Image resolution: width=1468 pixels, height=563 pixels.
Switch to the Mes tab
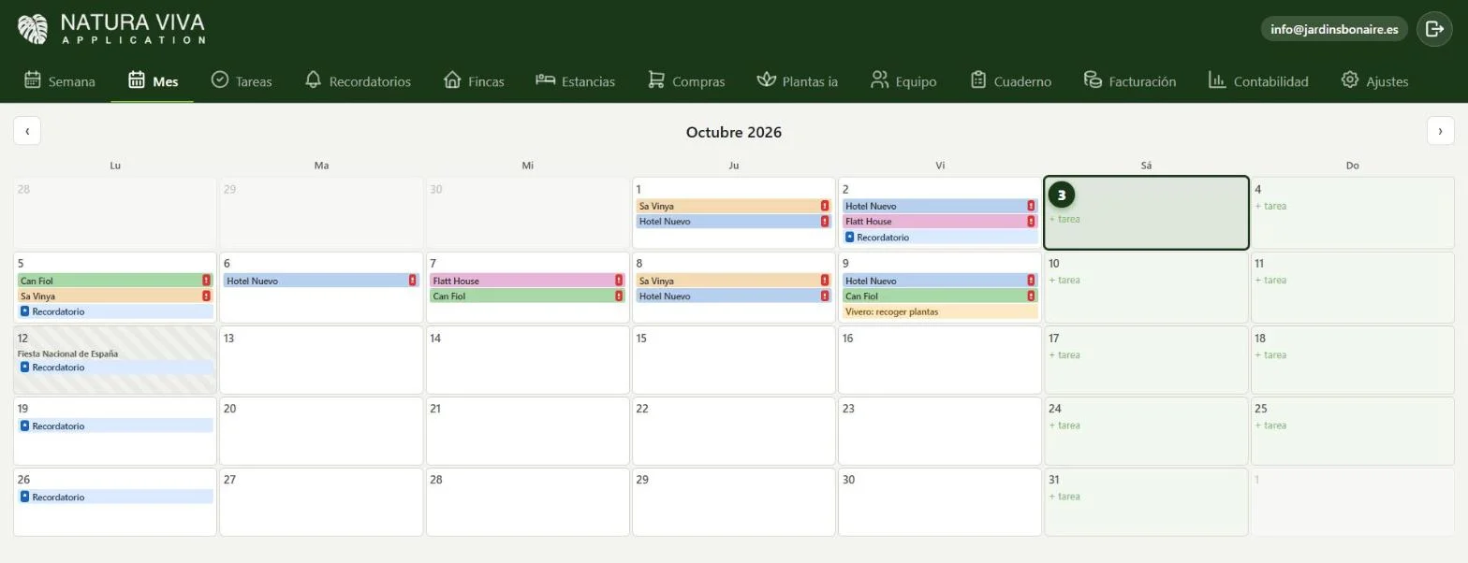tap(153, 80)
